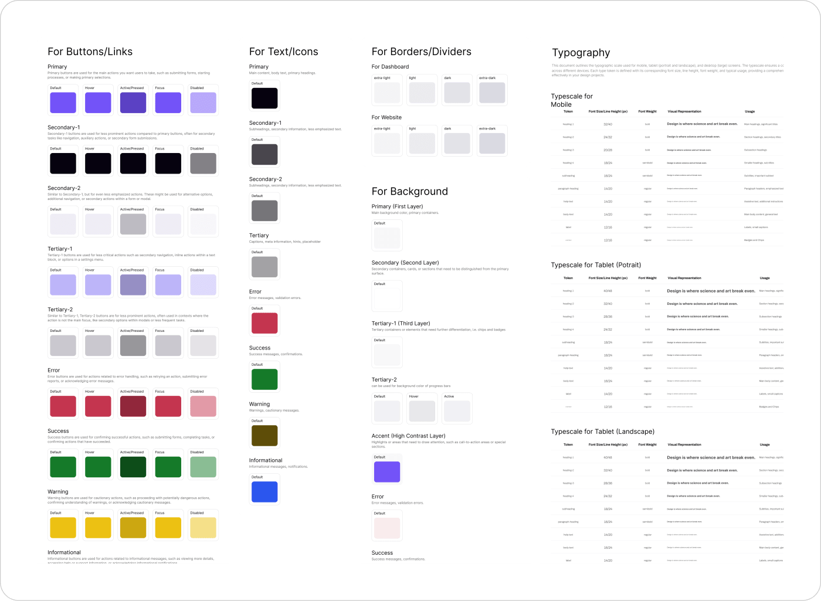Select the Tertiary-1 button Active/Pressed swatch
The width and height of the screenshot is (821, 601).
[x=133, y=285]
